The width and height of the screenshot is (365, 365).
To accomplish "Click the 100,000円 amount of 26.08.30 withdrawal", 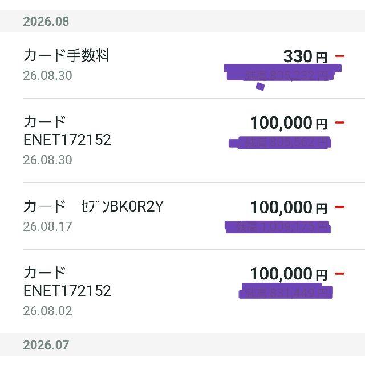I will pyautogui.click(x=289, y=123).
